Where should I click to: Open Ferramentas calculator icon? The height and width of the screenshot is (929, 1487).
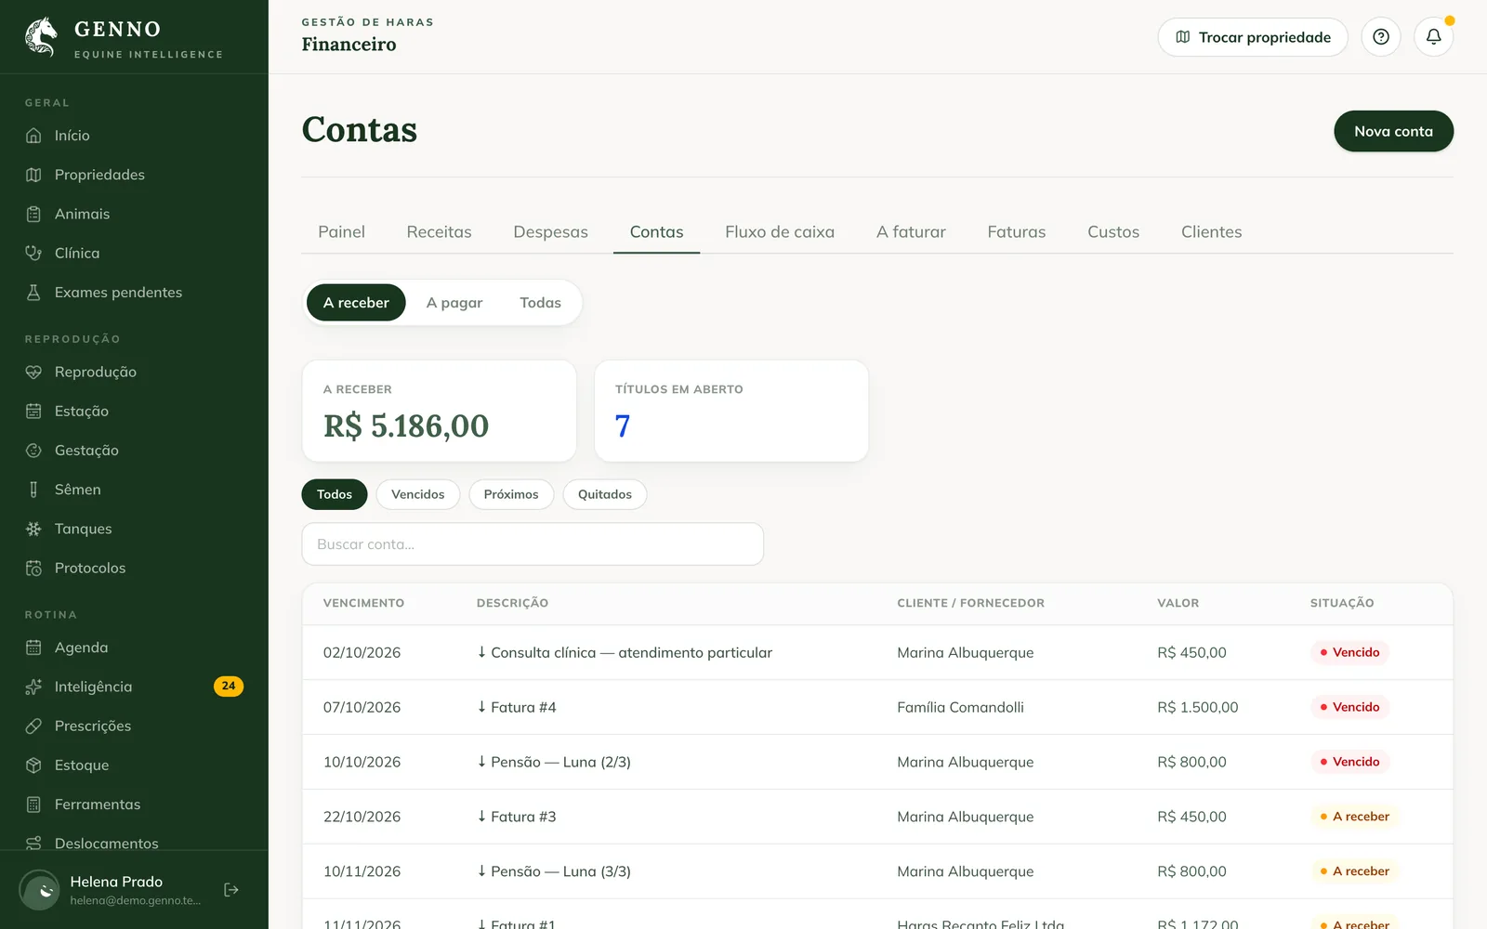pyautogui.click(x=33, y=805)
